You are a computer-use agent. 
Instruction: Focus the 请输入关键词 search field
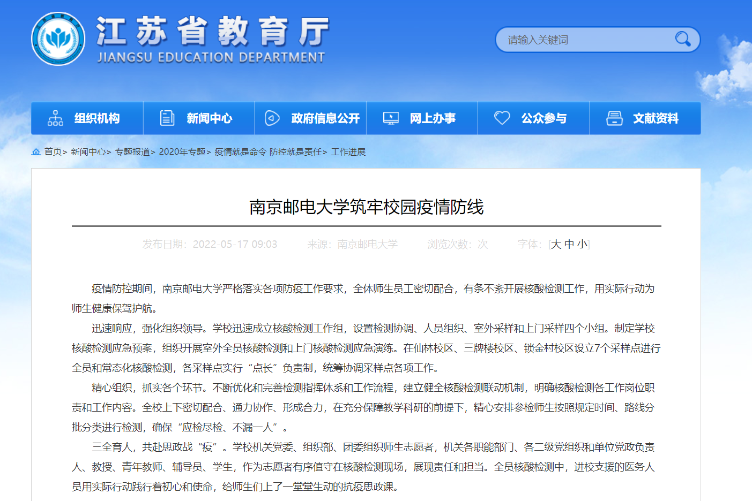587,40
